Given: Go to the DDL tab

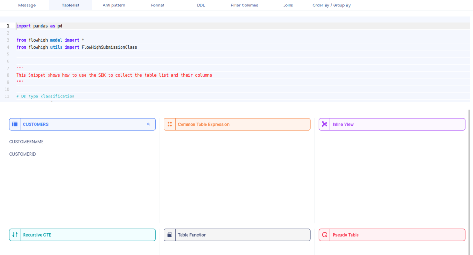Looking at the screenshot, I should click(200, 5).
